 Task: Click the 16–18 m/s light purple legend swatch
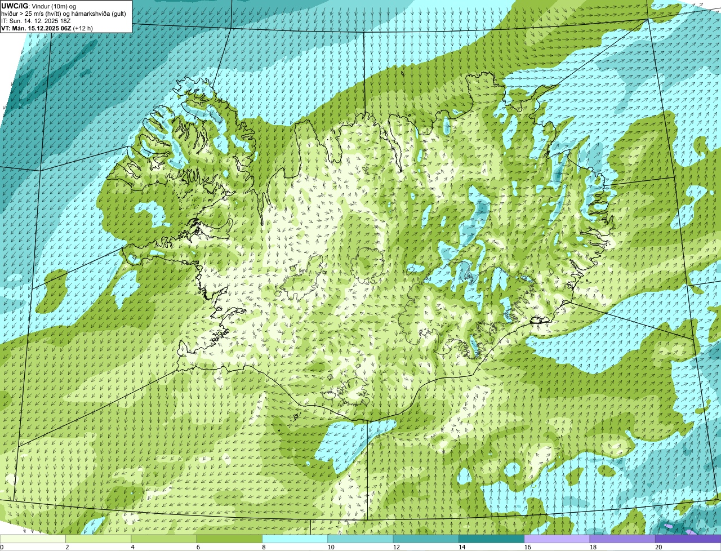[557, 539]
